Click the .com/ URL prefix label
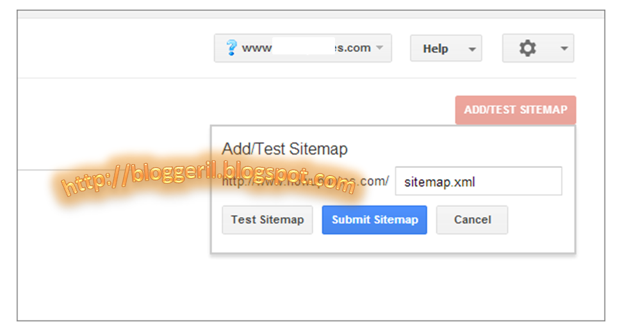Viewport: 622px width, 331px height. (374, 181)
